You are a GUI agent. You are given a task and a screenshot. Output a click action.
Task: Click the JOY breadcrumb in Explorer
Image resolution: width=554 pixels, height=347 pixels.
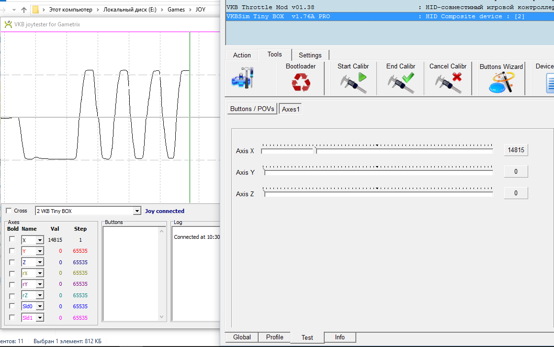[x=200, y=10]
